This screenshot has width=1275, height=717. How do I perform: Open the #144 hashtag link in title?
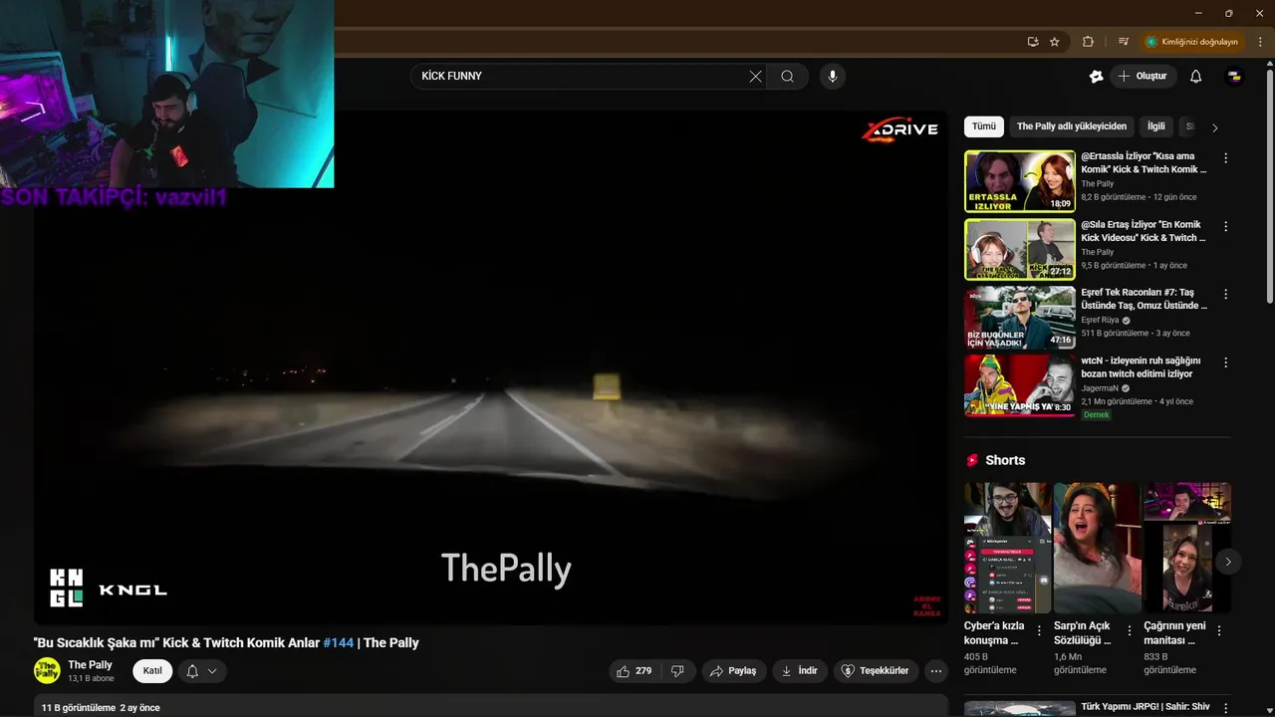pyautogui.click(x=339, y=642)
